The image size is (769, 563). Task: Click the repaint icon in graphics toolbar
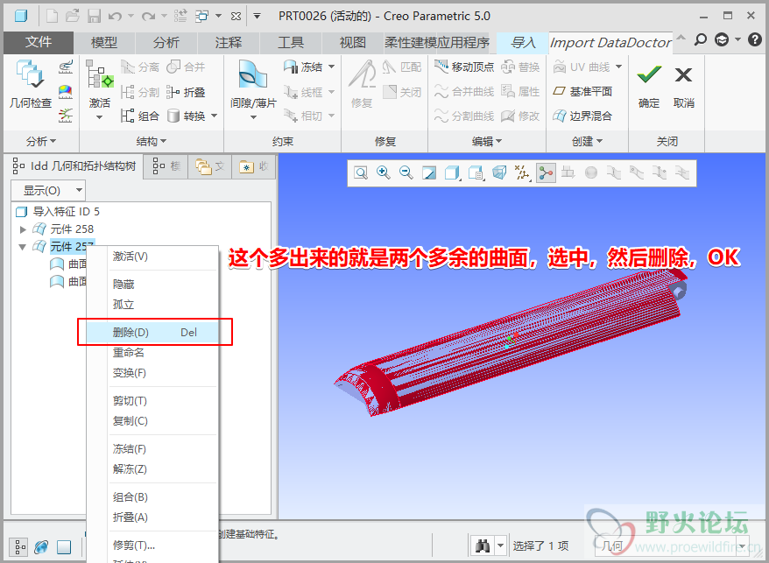coord(428,172)
